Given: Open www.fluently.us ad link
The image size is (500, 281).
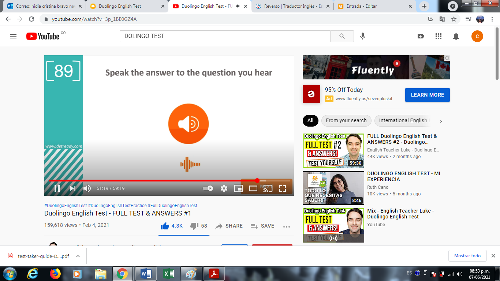Looking at the screenshot, I should 364,99.
